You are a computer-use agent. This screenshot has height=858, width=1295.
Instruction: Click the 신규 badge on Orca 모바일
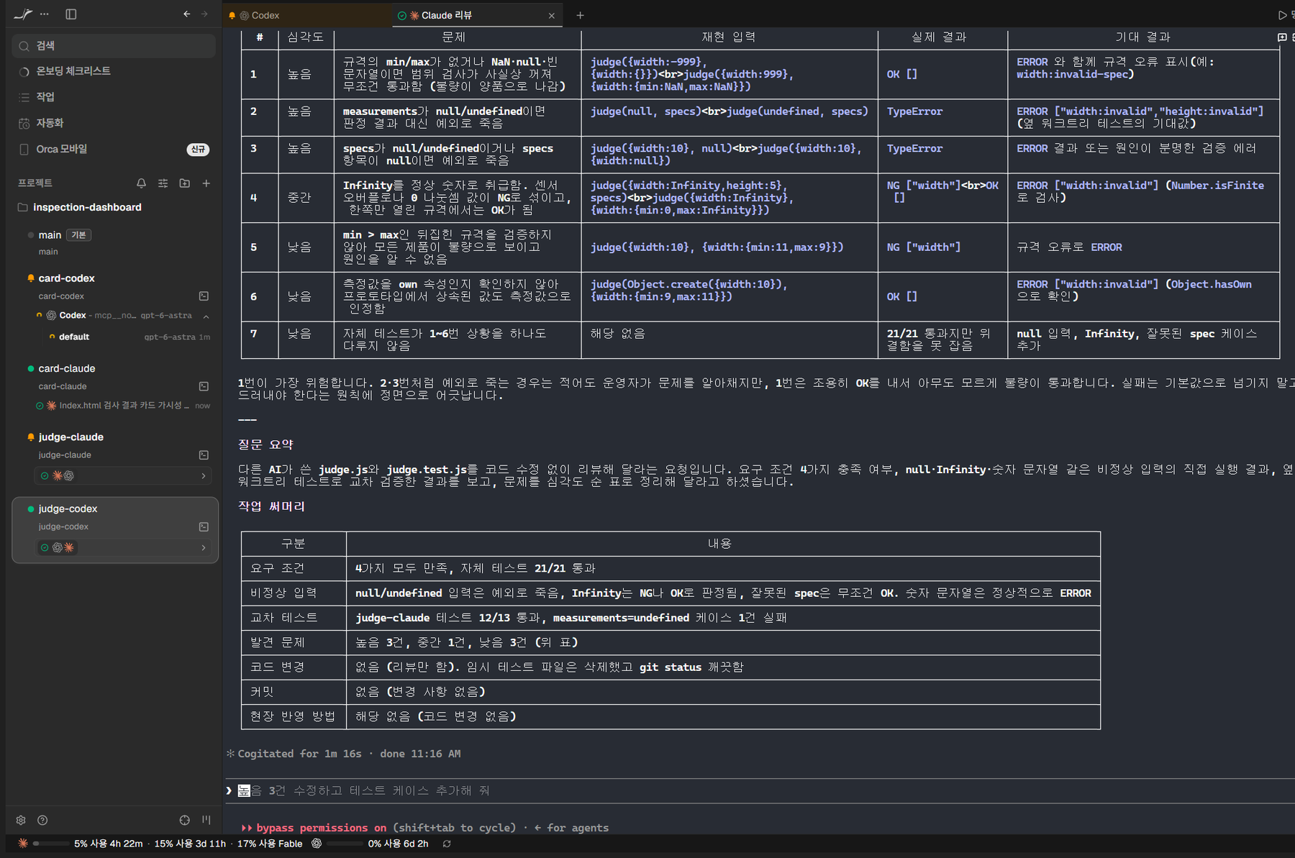coord(198,149)
